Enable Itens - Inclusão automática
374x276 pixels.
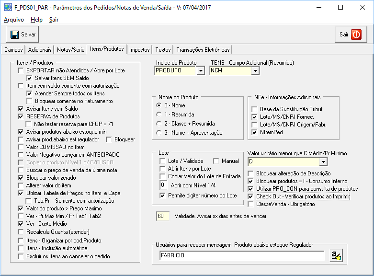21,248
